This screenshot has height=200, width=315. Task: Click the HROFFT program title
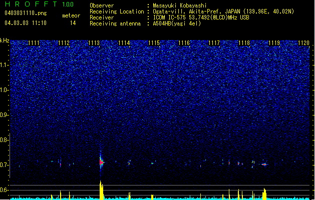[x=31, y=4]
